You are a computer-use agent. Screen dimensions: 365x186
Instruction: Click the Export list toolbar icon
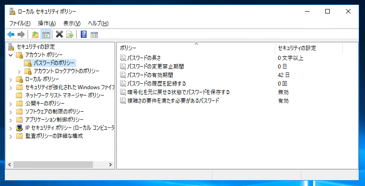pyautogui.click(x=70, y=35)
